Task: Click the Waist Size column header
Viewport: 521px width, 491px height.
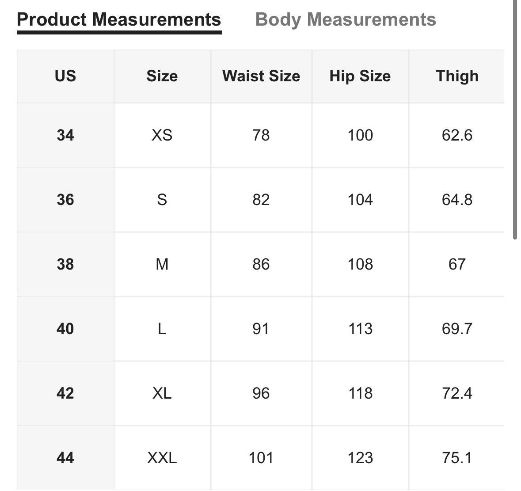Action: click(x=261, y=76)
